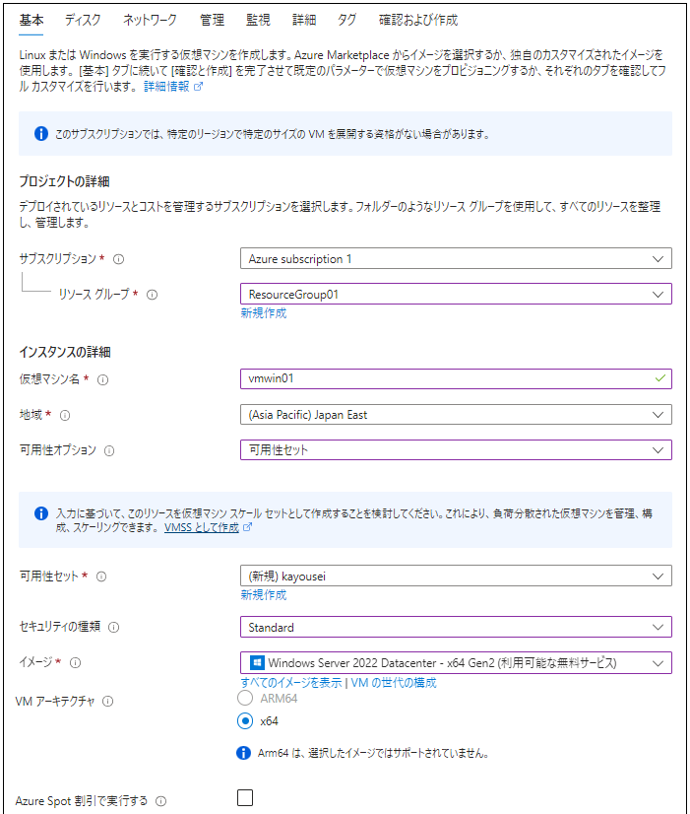
Task: Open the VMSS として作成 link
Action: 202,527
